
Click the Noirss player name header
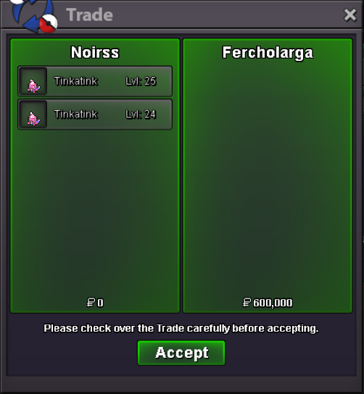coord(95,52)
